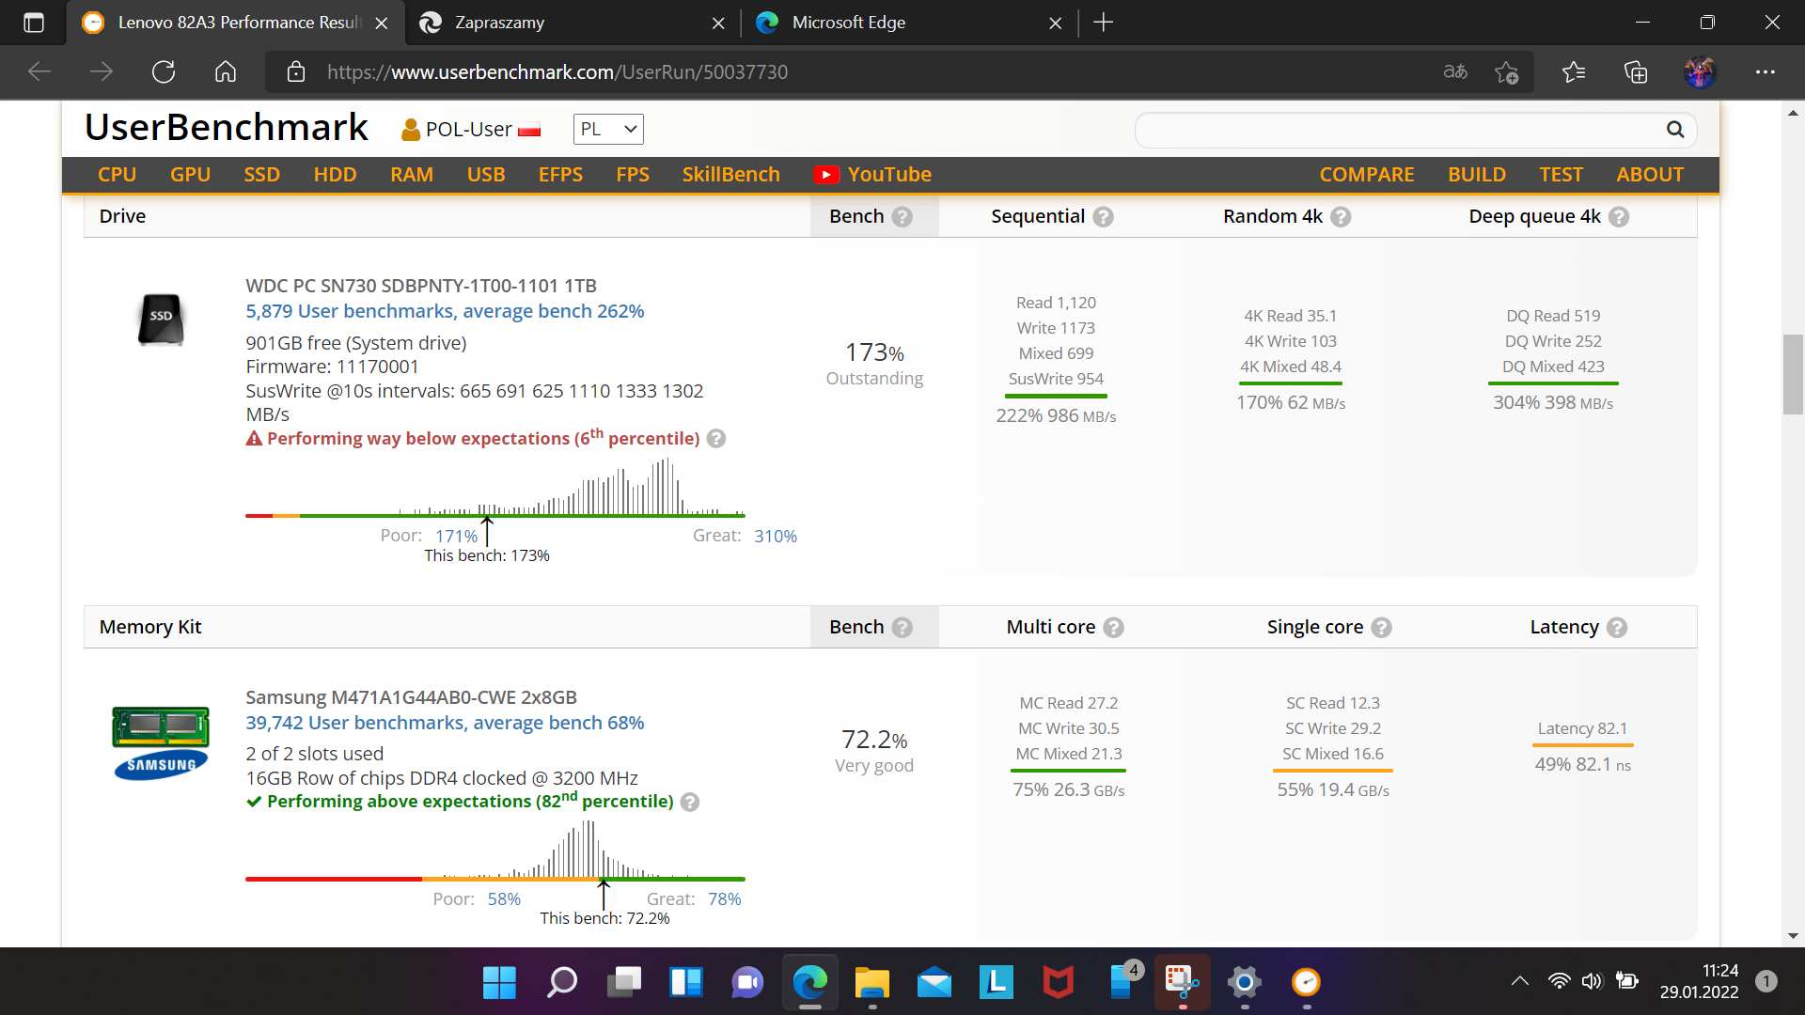Screen dimensions: 1805x1015
Task: Open the Mail app in the taskbar
Action: point(934,983)
